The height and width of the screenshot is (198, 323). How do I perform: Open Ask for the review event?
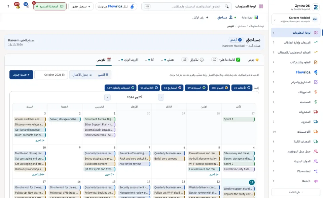(x=135, y=164)
